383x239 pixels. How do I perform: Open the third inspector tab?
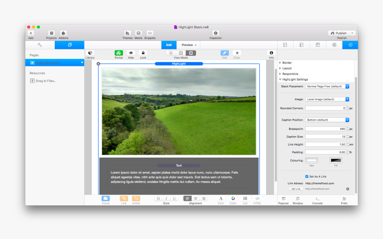(318, 45)
